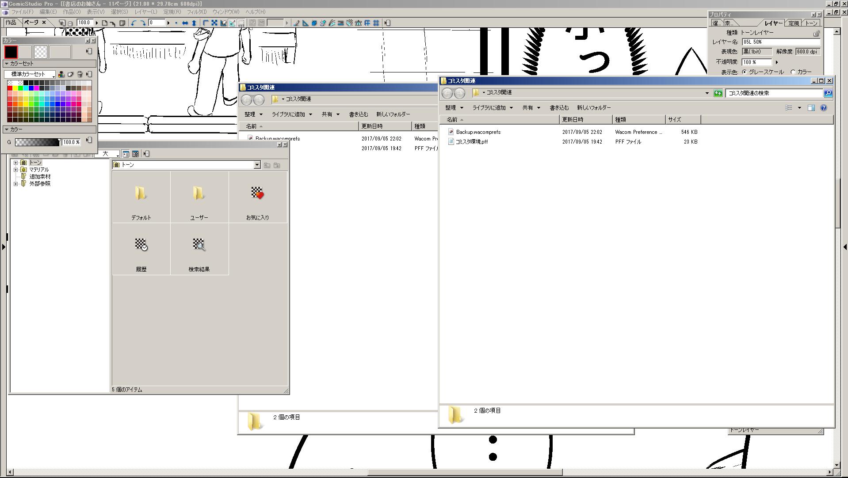The height and width of the screenshot is (478, 848).
Task: Click the undo arrow in the toolbar
Action: tap(134, 23)
